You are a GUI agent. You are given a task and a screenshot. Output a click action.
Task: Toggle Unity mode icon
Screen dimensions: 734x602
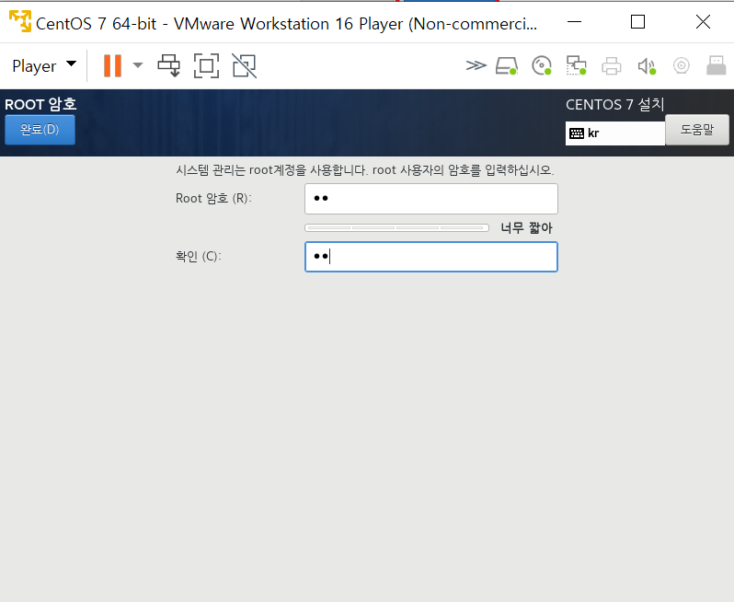[x=245, y=65]
